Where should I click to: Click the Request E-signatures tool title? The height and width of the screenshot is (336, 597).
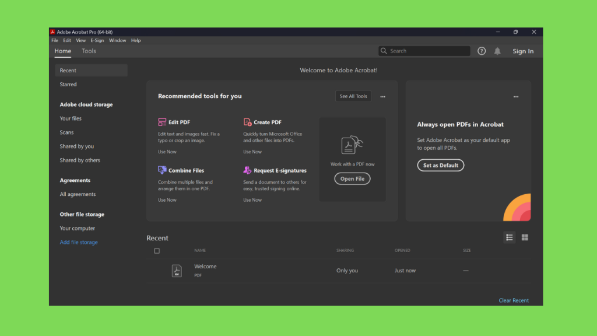point(280,170)
